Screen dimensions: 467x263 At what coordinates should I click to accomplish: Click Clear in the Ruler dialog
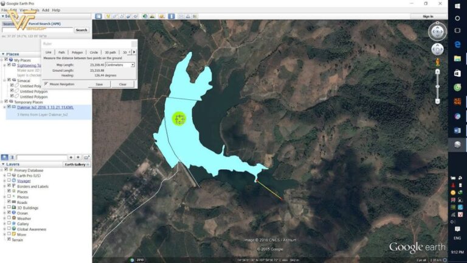coord(123,85)
